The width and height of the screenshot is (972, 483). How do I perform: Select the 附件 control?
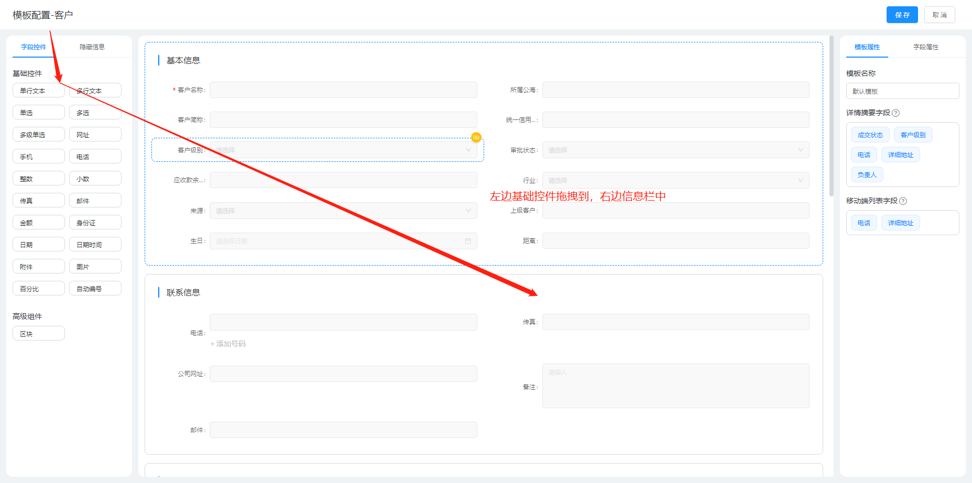click(39, 266)
